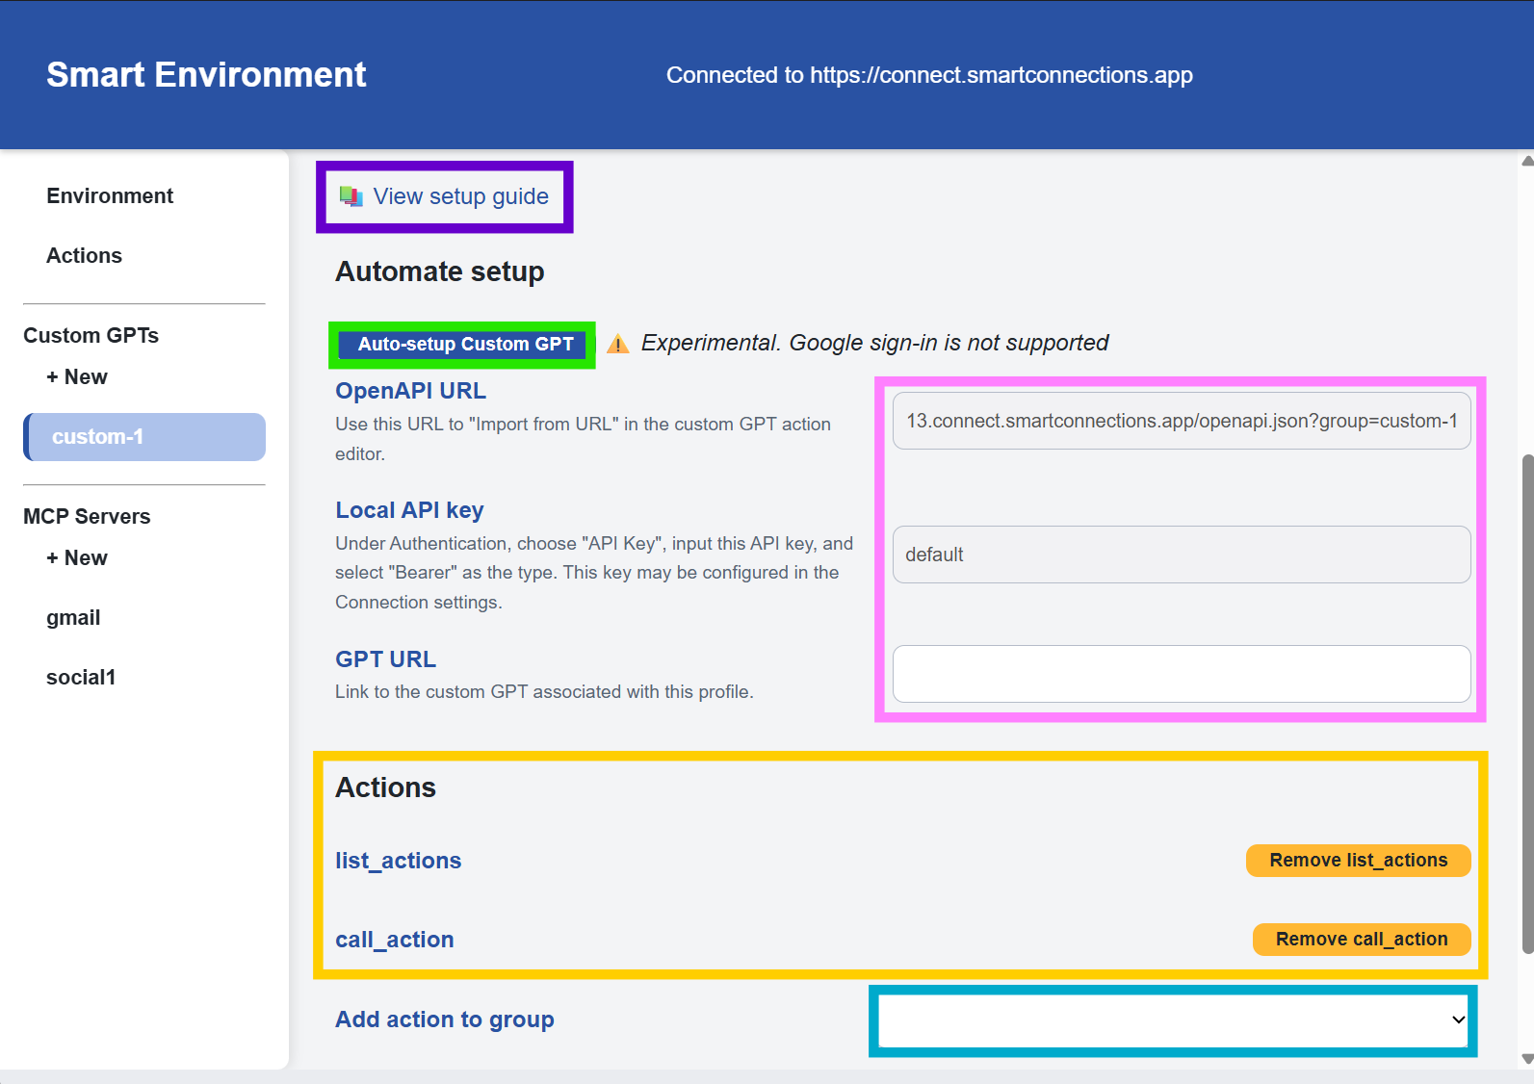
Task: Click the Local API key field
Action: [x=1181, y=555]
